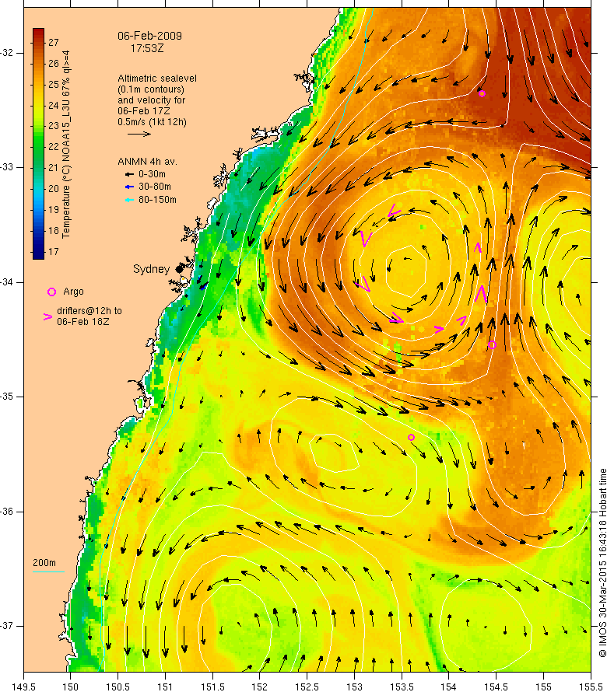Click the latitude axis label "-36"

coord(7,512)
